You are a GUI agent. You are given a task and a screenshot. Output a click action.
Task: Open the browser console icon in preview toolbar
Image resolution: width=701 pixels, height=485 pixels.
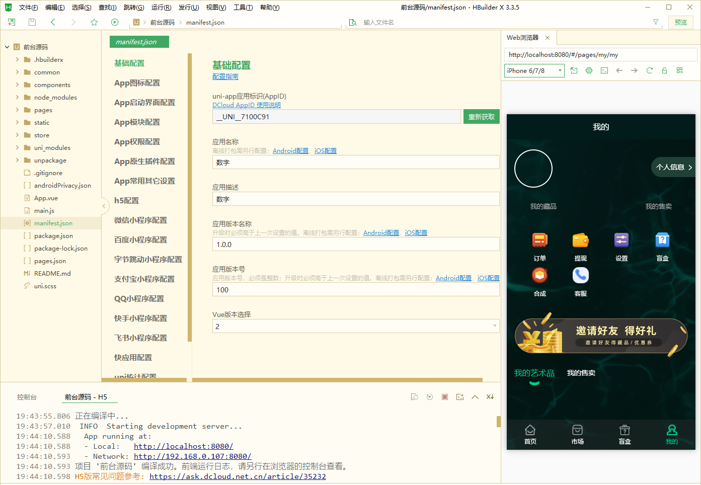coord(604,70)
